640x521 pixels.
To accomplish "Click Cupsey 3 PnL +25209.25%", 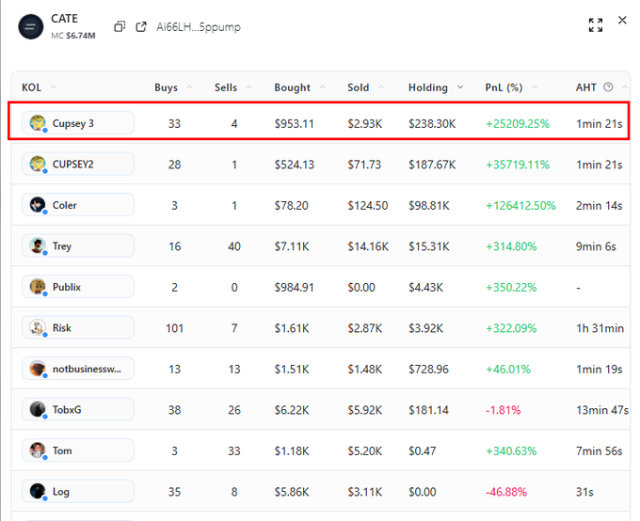I will coord(518,123).
